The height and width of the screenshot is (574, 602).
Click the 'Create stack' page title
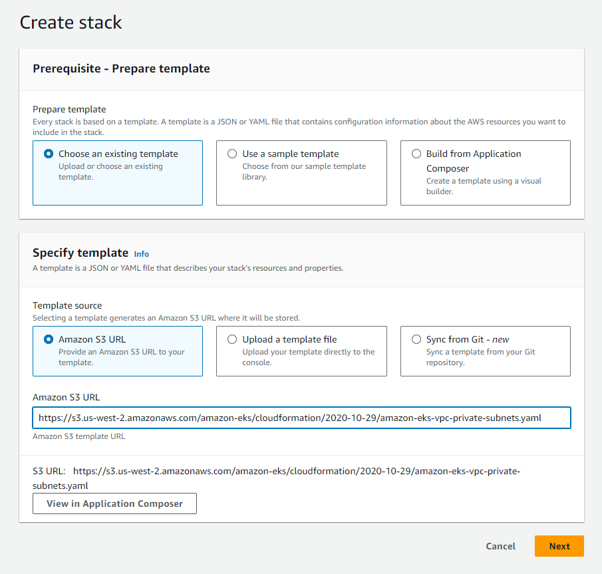(x=71, y=22)
